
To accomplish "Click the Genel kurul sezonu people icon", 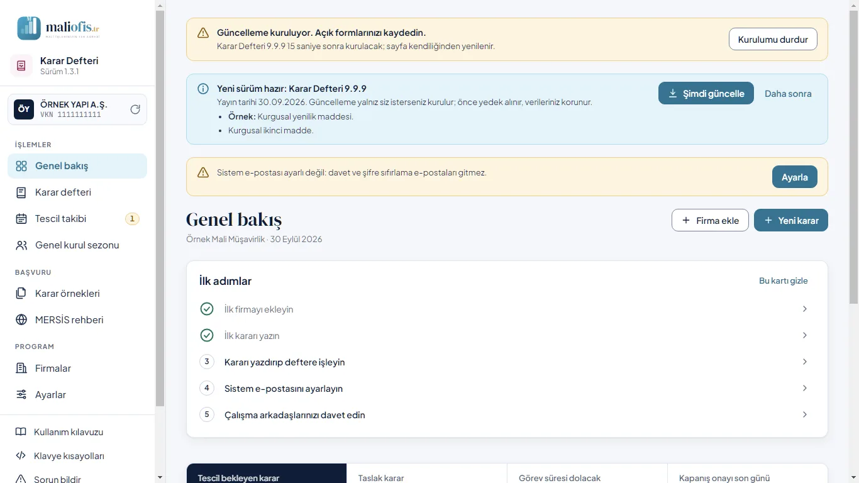I will click(21, 245).
